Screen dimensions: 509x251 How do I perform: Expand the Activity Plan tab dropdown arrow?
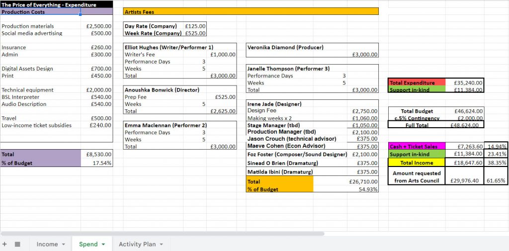click(161, 245)
